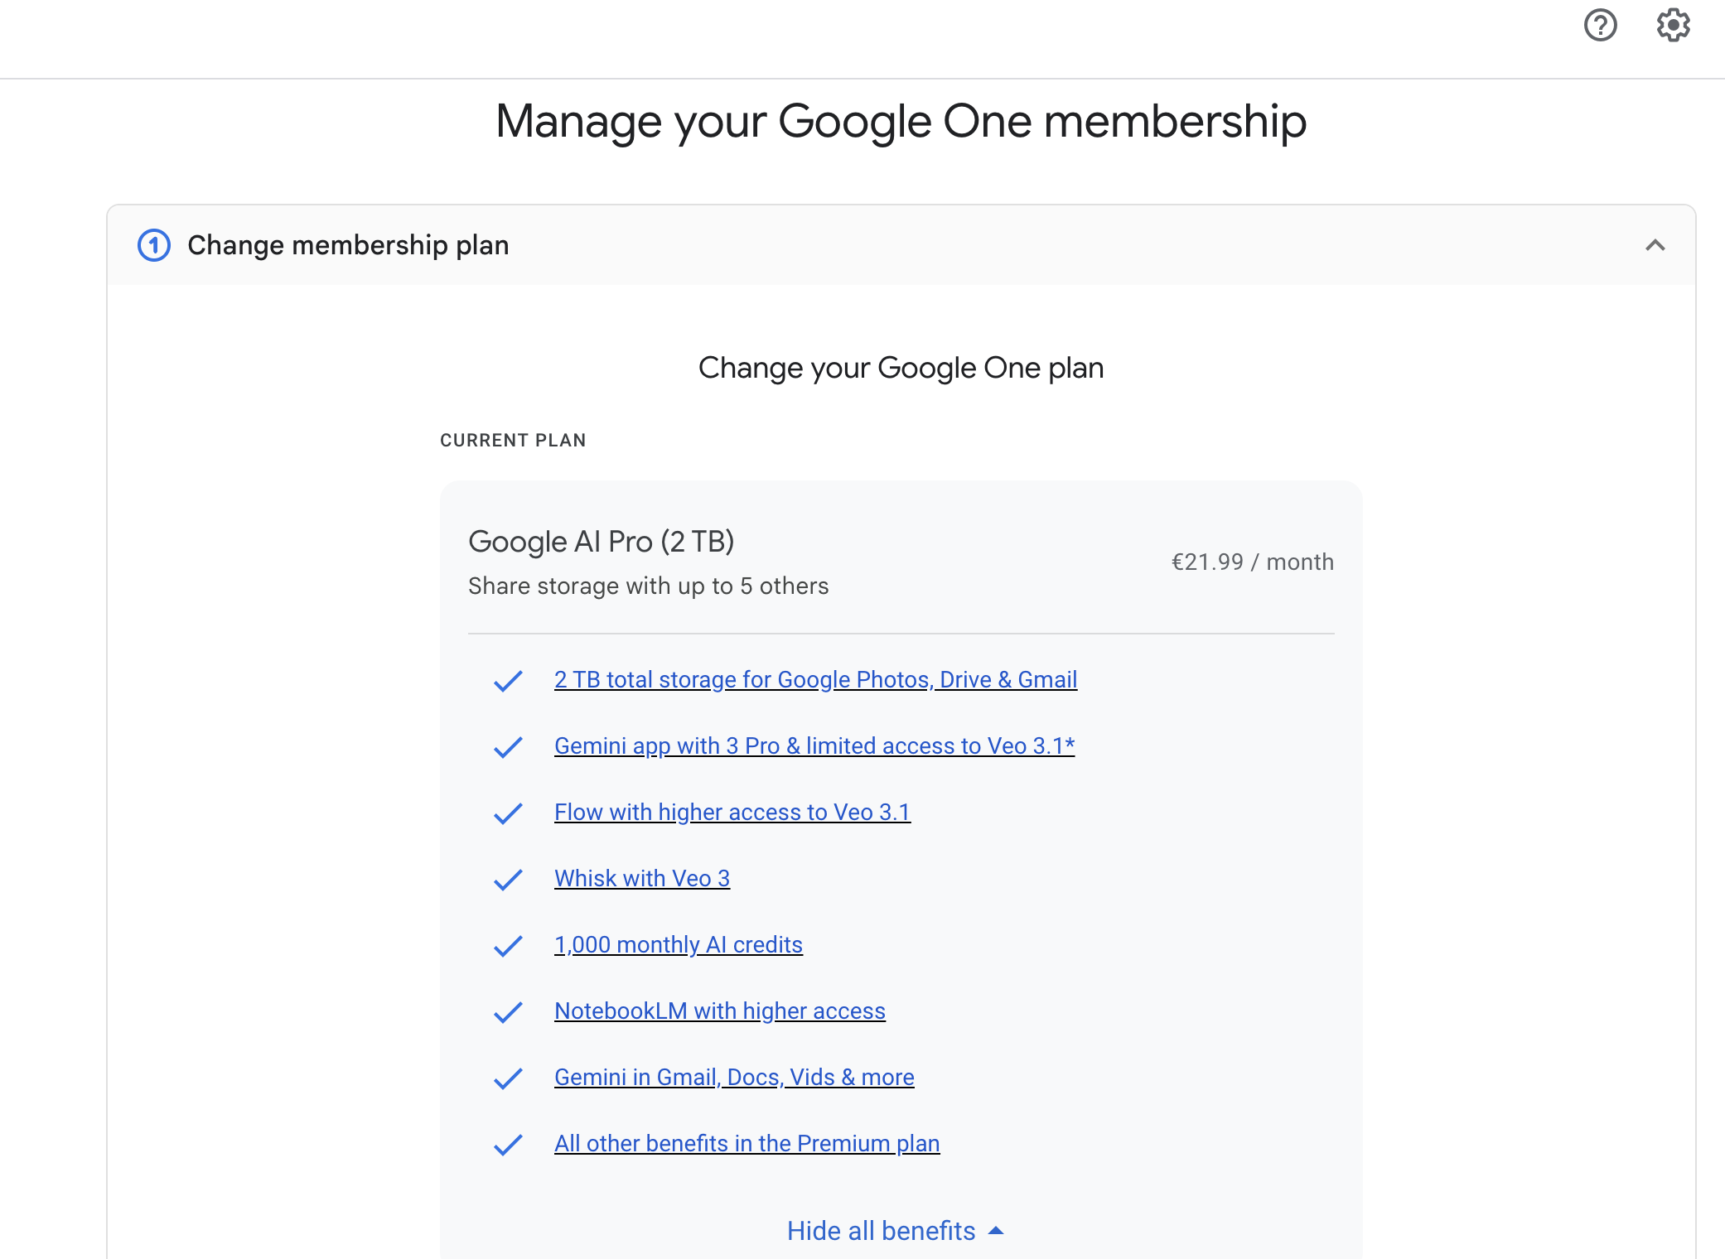Open All other benefits in Premium plan
The height and width of the screenshot is (1259, 1725).
[x=747, y=1144]
